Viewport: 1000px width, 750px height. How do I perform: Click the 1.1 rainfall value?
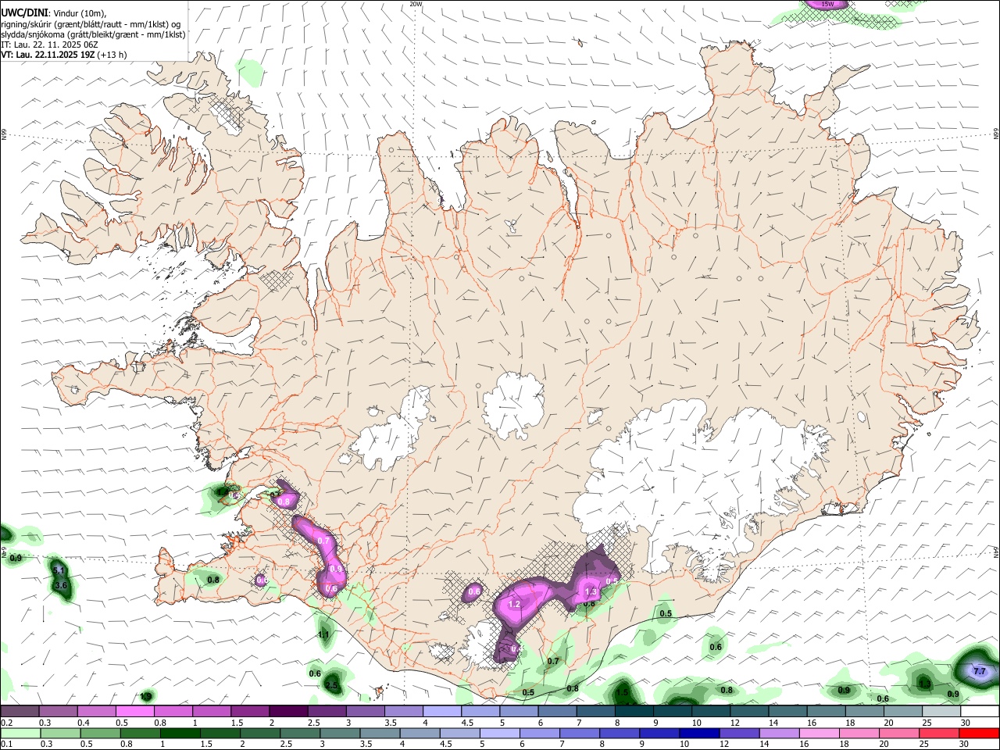323,635
